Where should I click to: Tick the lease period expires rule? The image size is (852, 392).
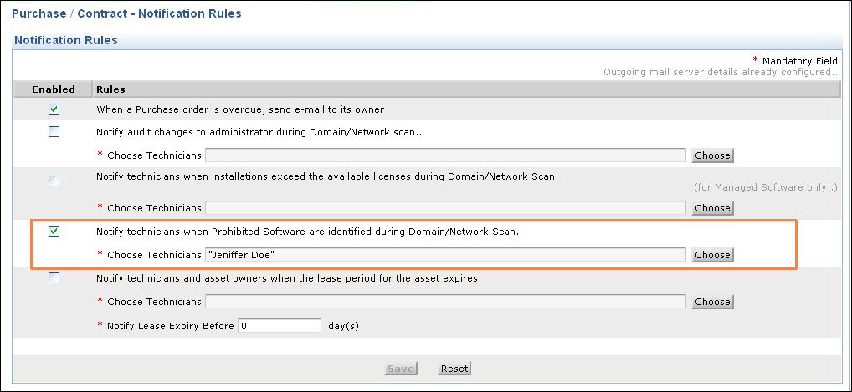(x=54, y=278)
